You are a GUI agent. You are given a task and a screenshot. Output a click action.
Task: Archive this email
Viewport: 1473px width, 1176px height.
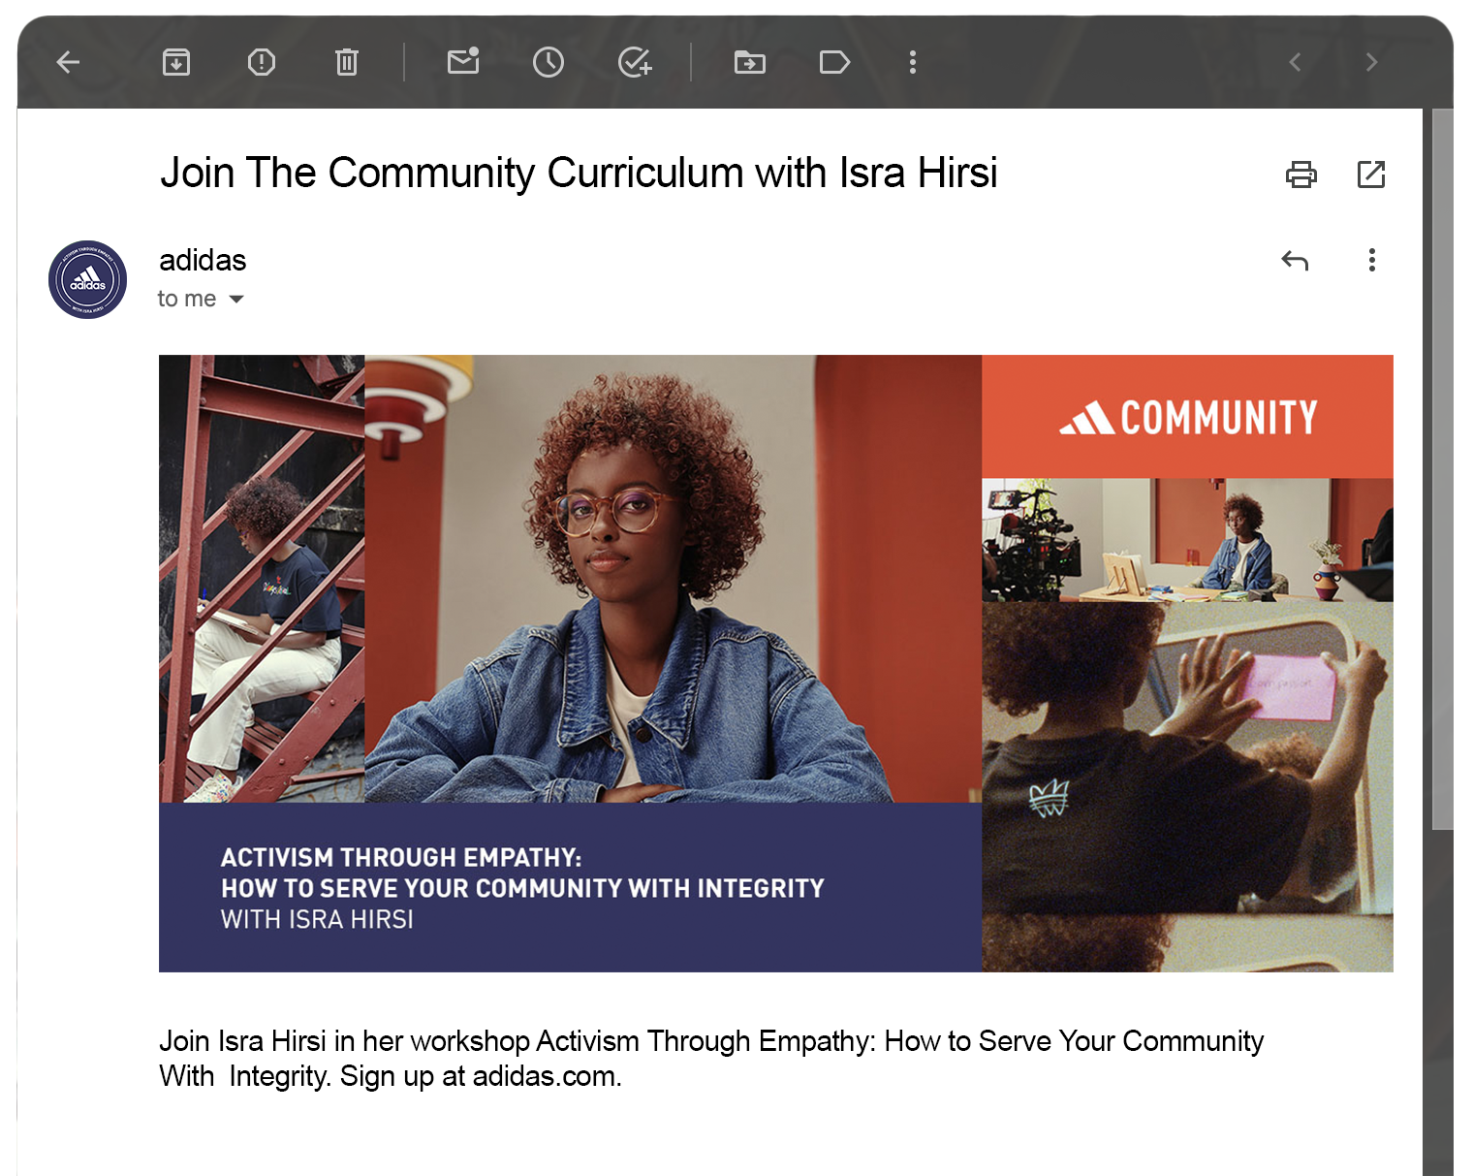click(176, 63)
